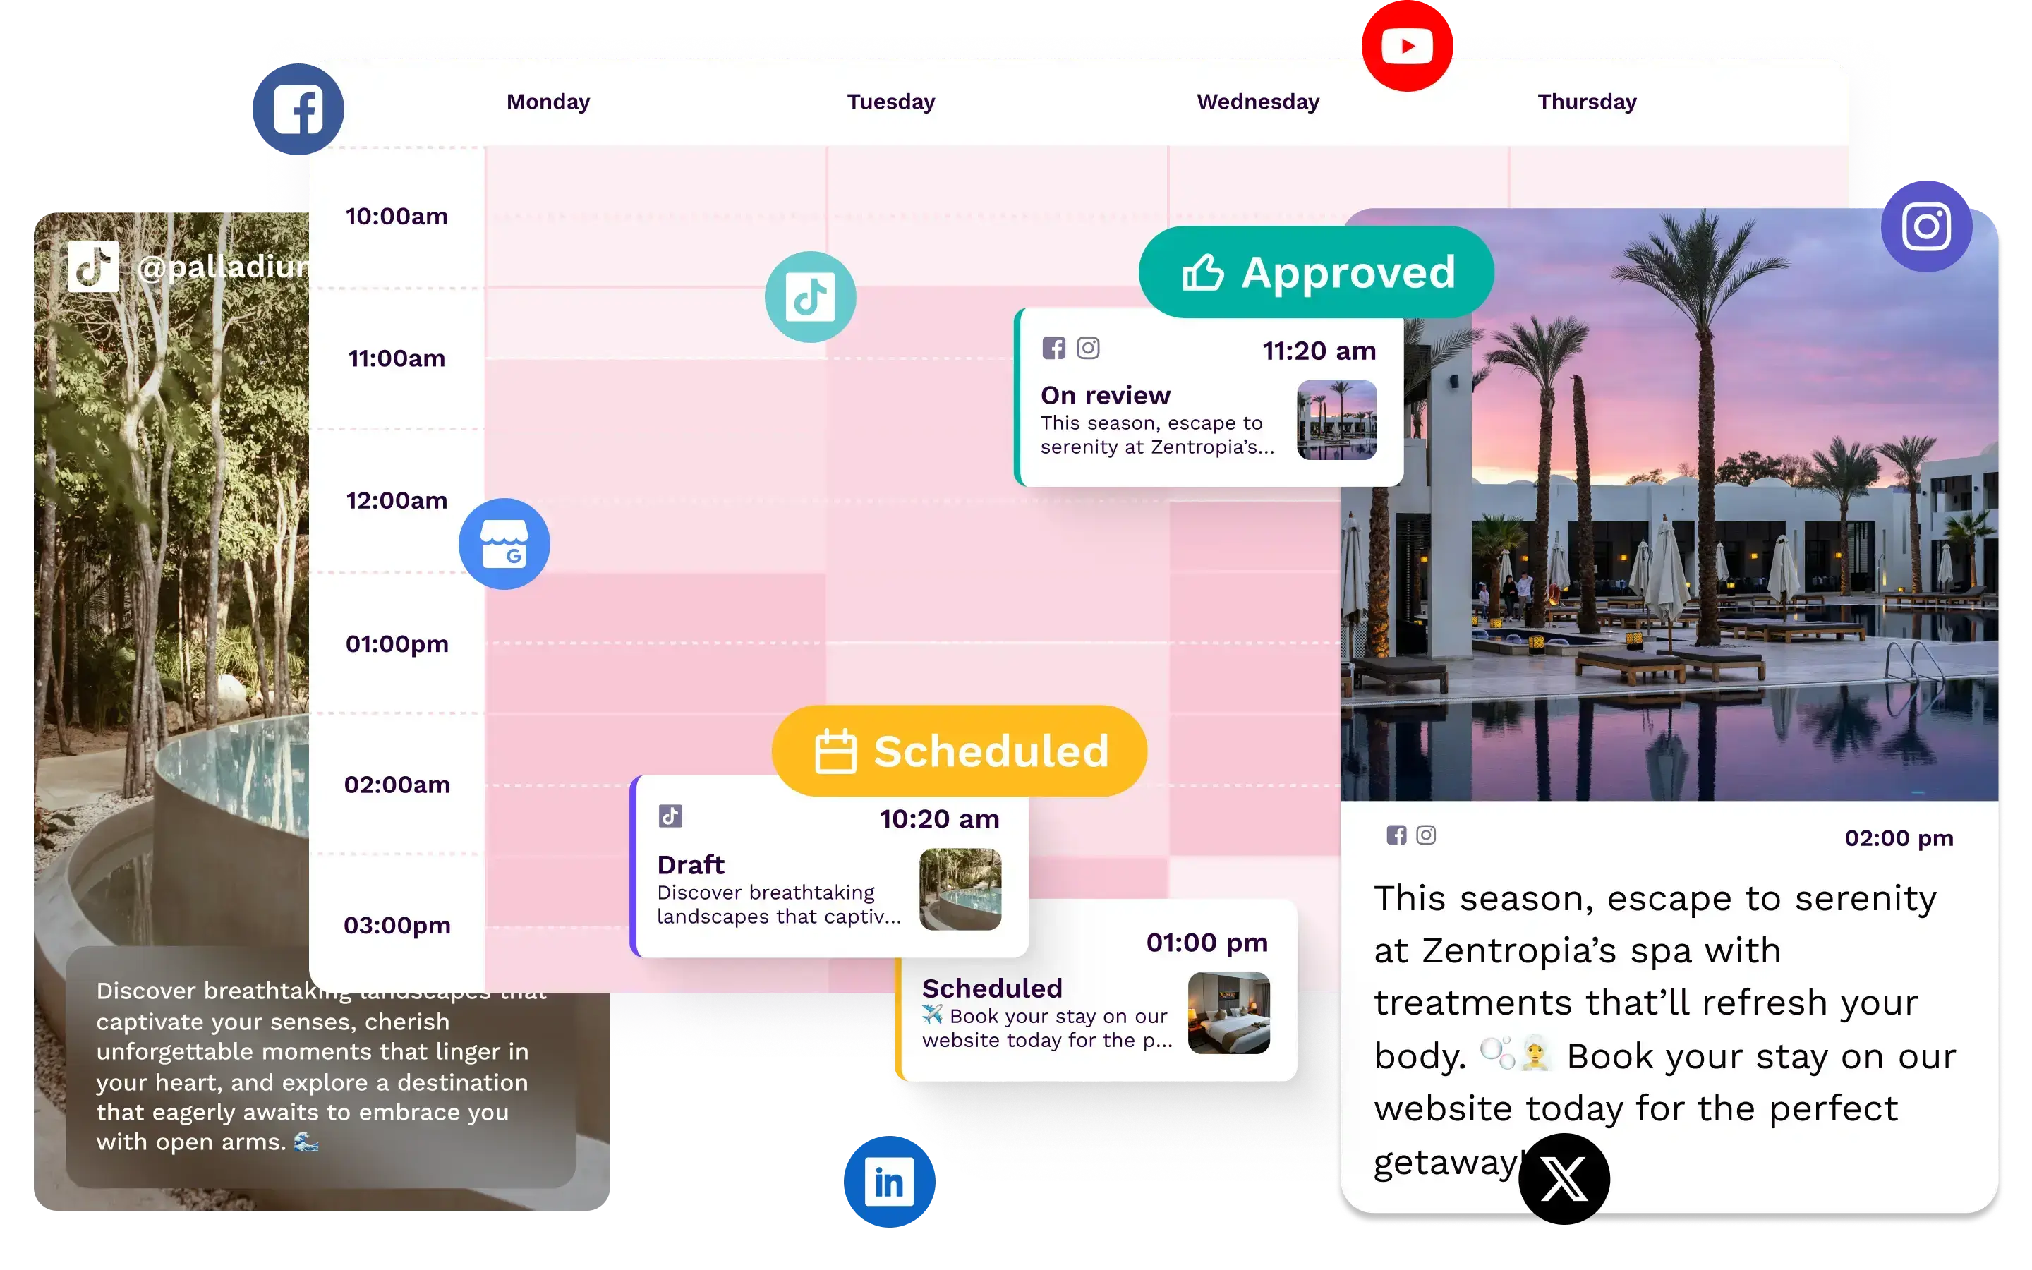Viewport: 2032px width, 1270px height.
Task: Click Facebook icon under the resort photo
Action: (x=1396, y=835)
